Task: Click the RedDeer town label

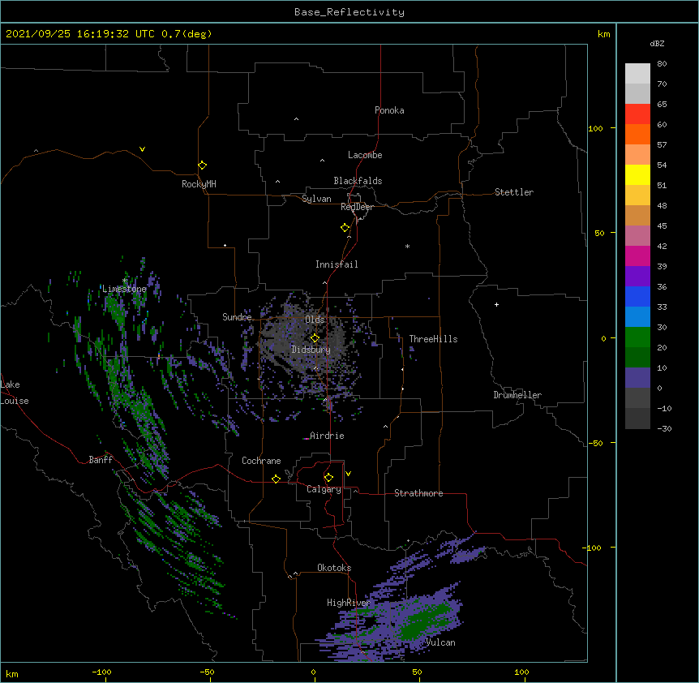Action: pos(357,207)
